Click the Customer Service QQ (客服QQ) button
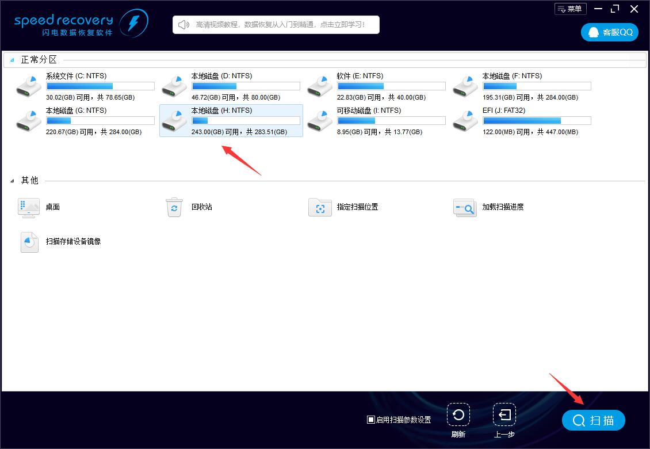The height and width of the screenshot is (449, 650). [x=610, y=32]
